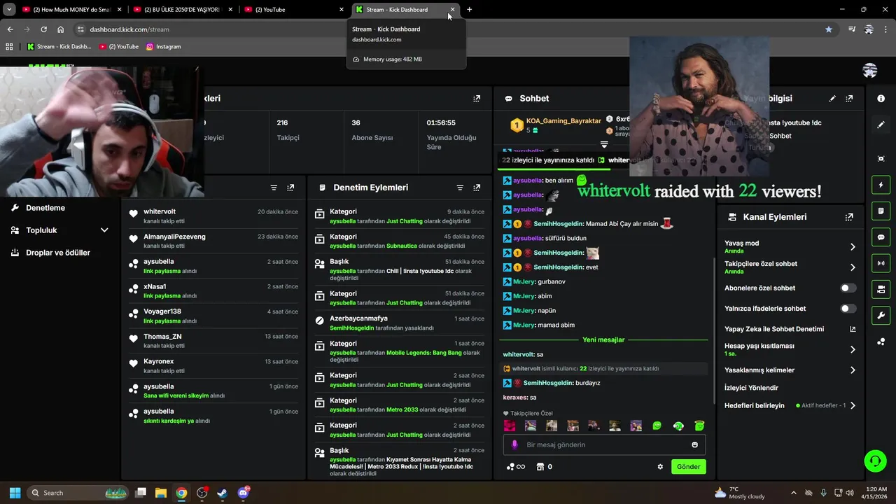The image size is (896, 504).
Task: Switch to the (2) YouTube browser tab
Action: click(294, 10)
